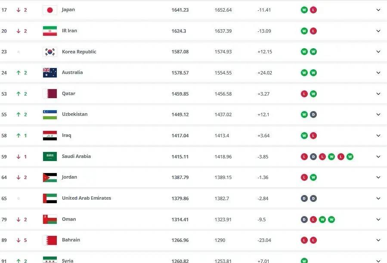This screenshot has width=387, height=263.
Task: Expand the Bahrain row chevron
Action: click(378, 240)
